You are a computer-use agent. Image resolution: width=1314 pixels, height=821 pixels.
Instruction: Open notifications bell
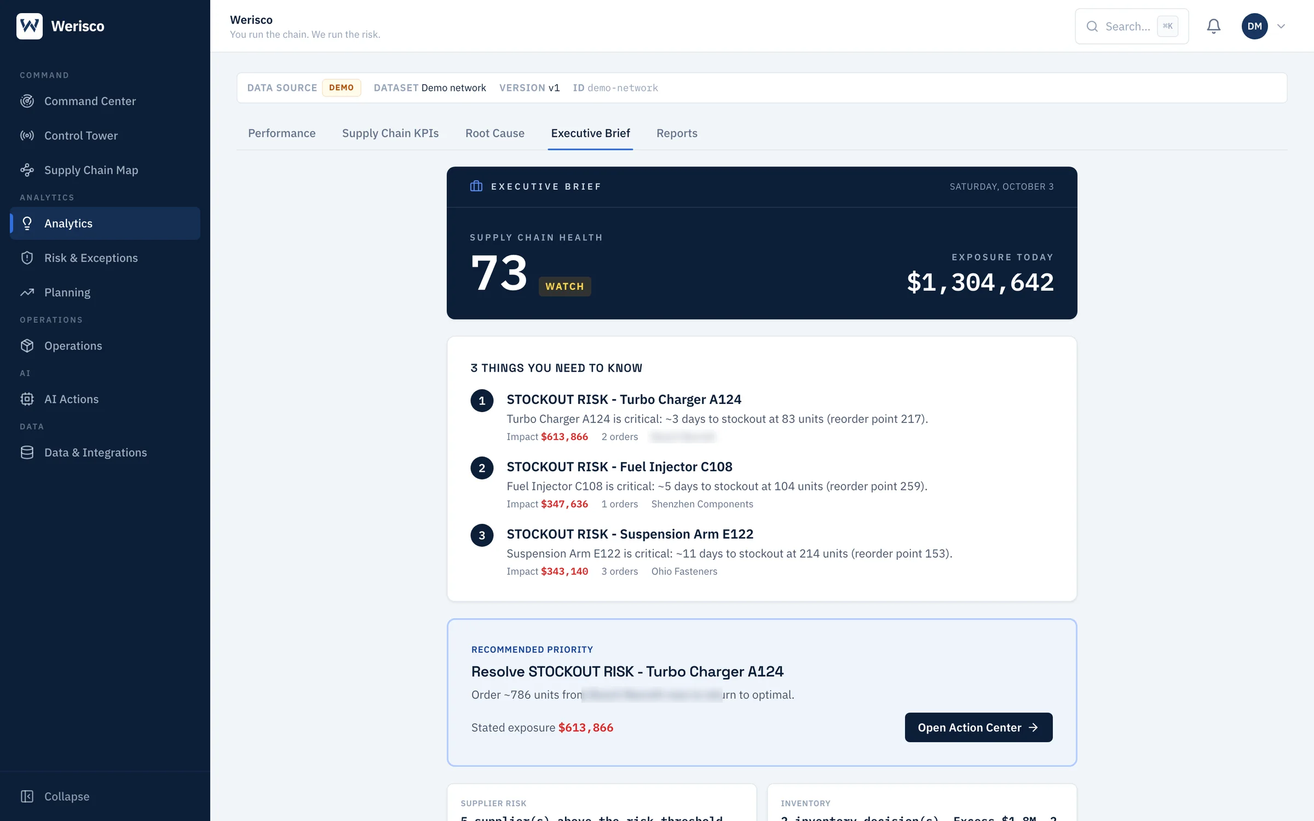pos(1213,26)
